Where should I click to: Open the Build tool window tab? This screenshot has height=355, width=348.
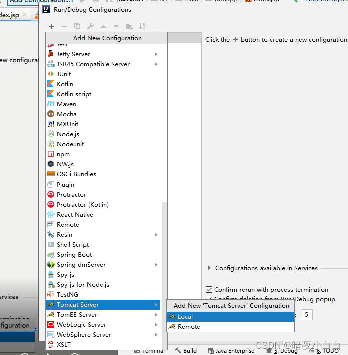point(186,350)
